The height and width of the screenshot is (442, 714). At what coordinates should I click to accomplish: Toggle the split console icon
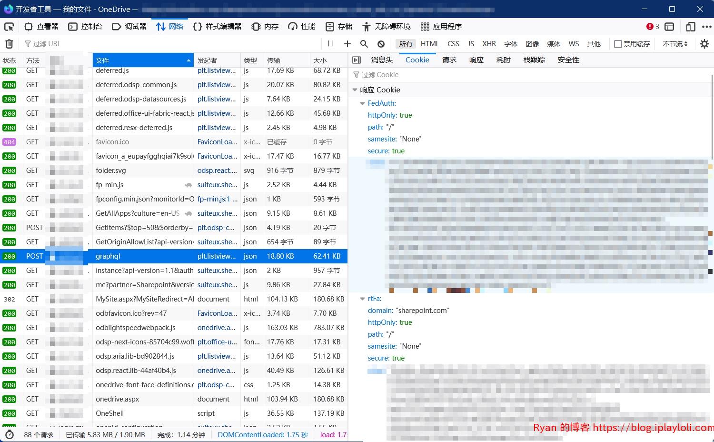[x=670, y=27]
